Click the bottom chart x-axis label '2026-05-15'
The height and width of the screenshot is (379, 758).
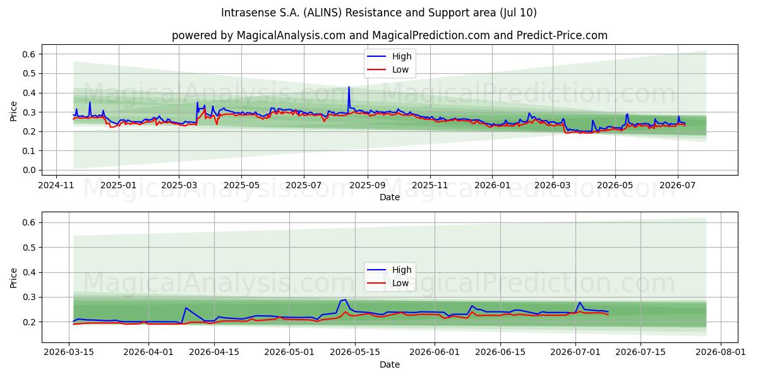pos(355,353)
